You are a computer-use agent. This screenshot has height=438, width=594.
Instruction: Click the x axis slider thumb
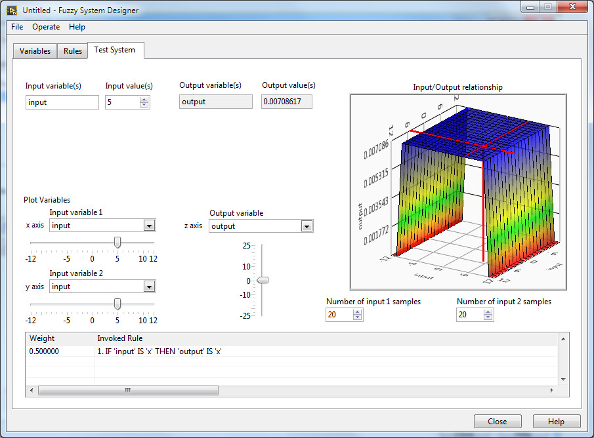tap(117, 243)
